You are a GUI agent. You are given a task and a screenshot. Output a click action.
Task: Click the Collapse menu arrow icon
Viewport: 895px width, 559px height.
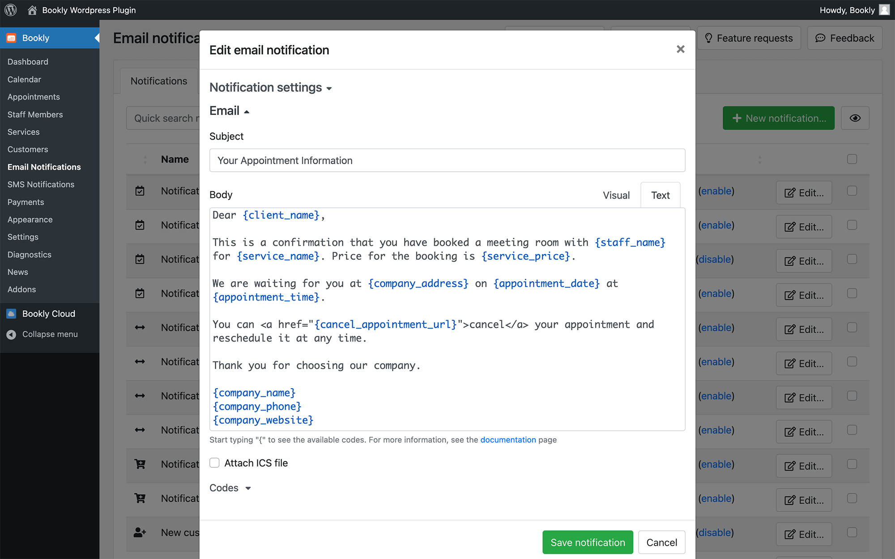tap(12, 335)
